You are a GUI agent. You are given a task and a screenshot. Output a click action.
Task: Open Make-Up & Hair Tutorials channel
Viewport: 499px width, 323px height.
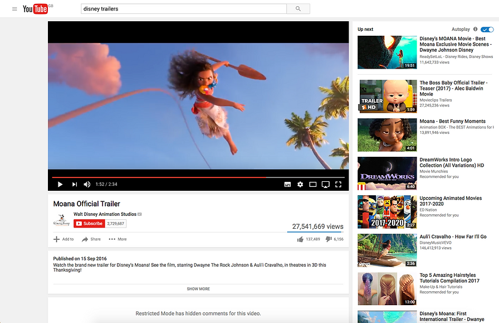tap(441, 287)
